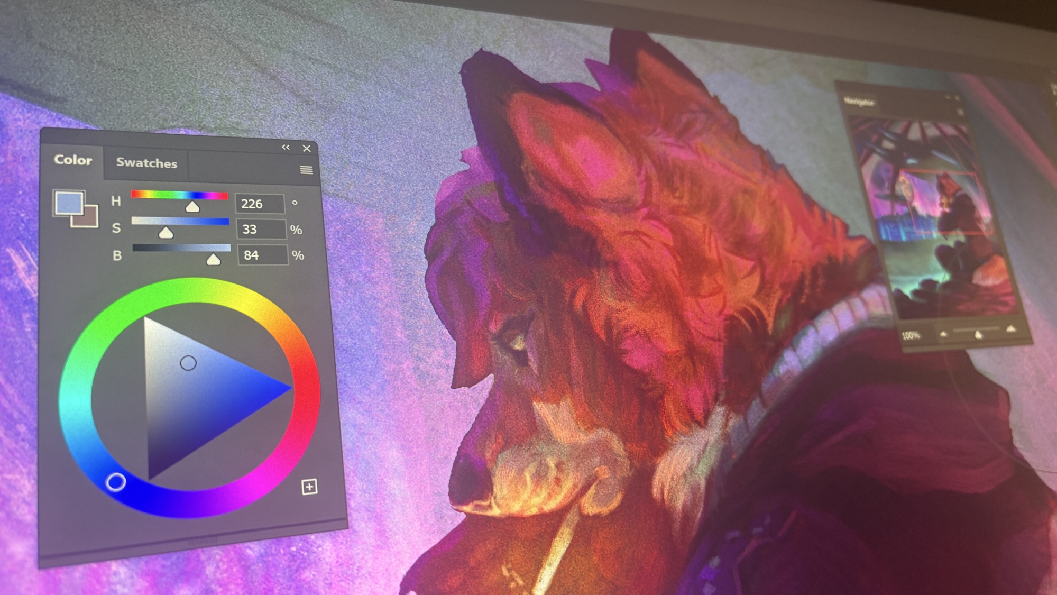
Task: Click the zoom in mountain icon in Navigator
Action: 1010,329
